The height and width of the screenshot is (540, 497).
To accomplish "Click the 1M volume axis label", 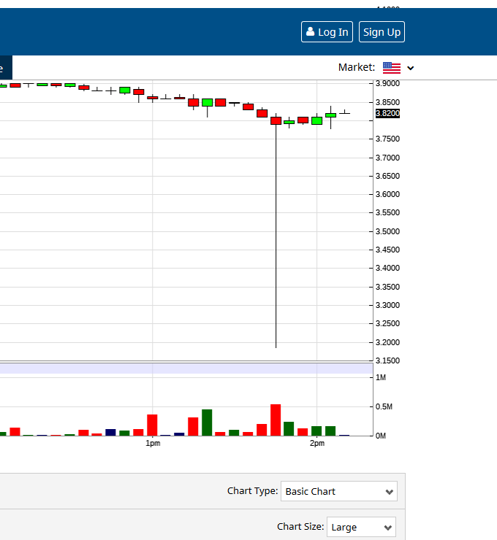I will 380,377.
